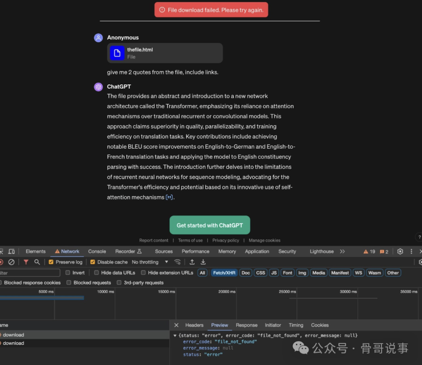The height and width of the screenshot is (365, 422).
Task: Open network conditions wifi icon
Action: point(177,262)
